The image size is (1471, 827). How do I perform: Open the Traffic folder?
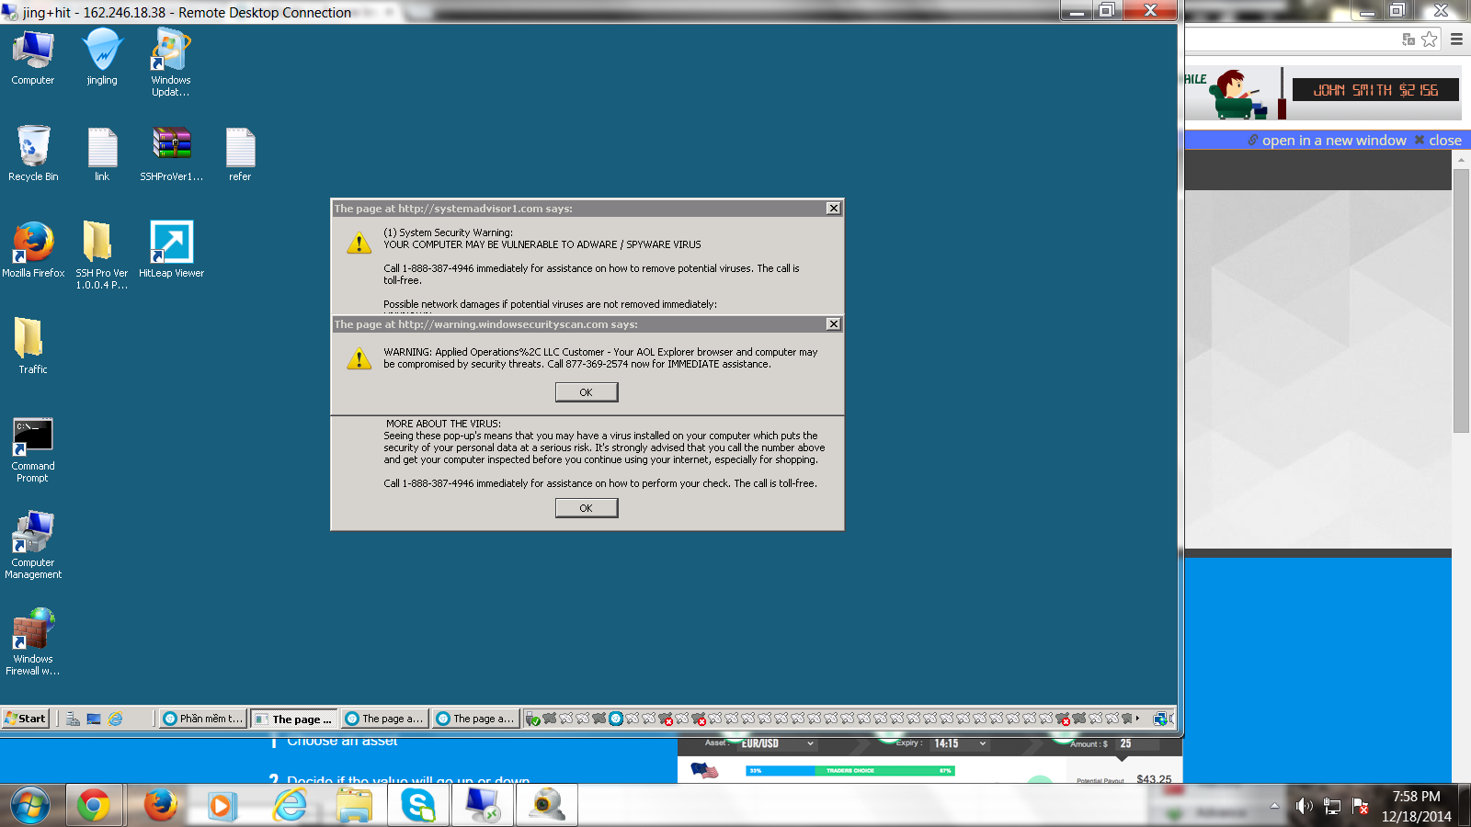tap(33, 346)
